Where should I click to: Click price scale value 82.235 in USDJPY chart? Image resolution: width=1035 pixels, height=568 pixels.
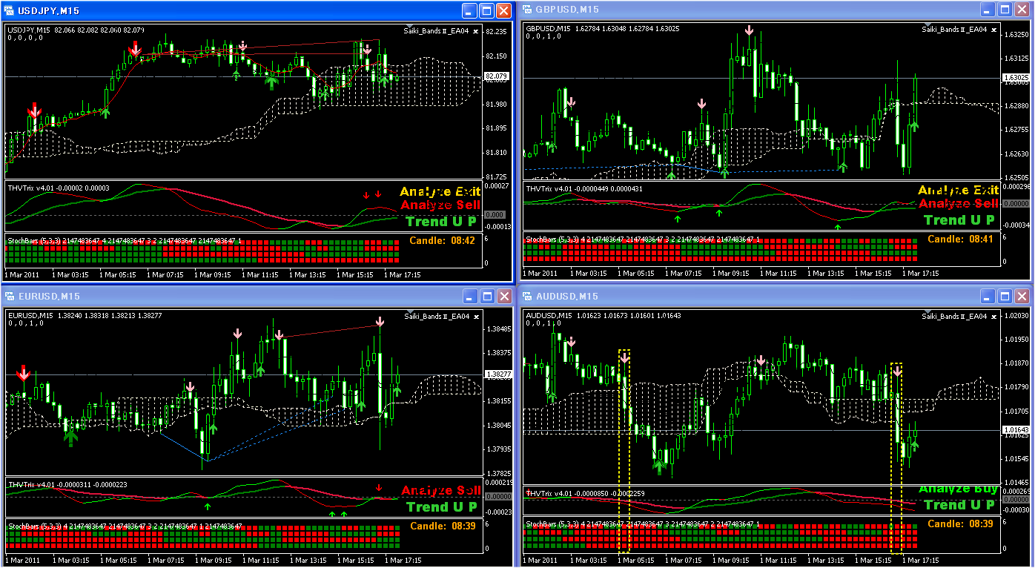coord(496,32)
